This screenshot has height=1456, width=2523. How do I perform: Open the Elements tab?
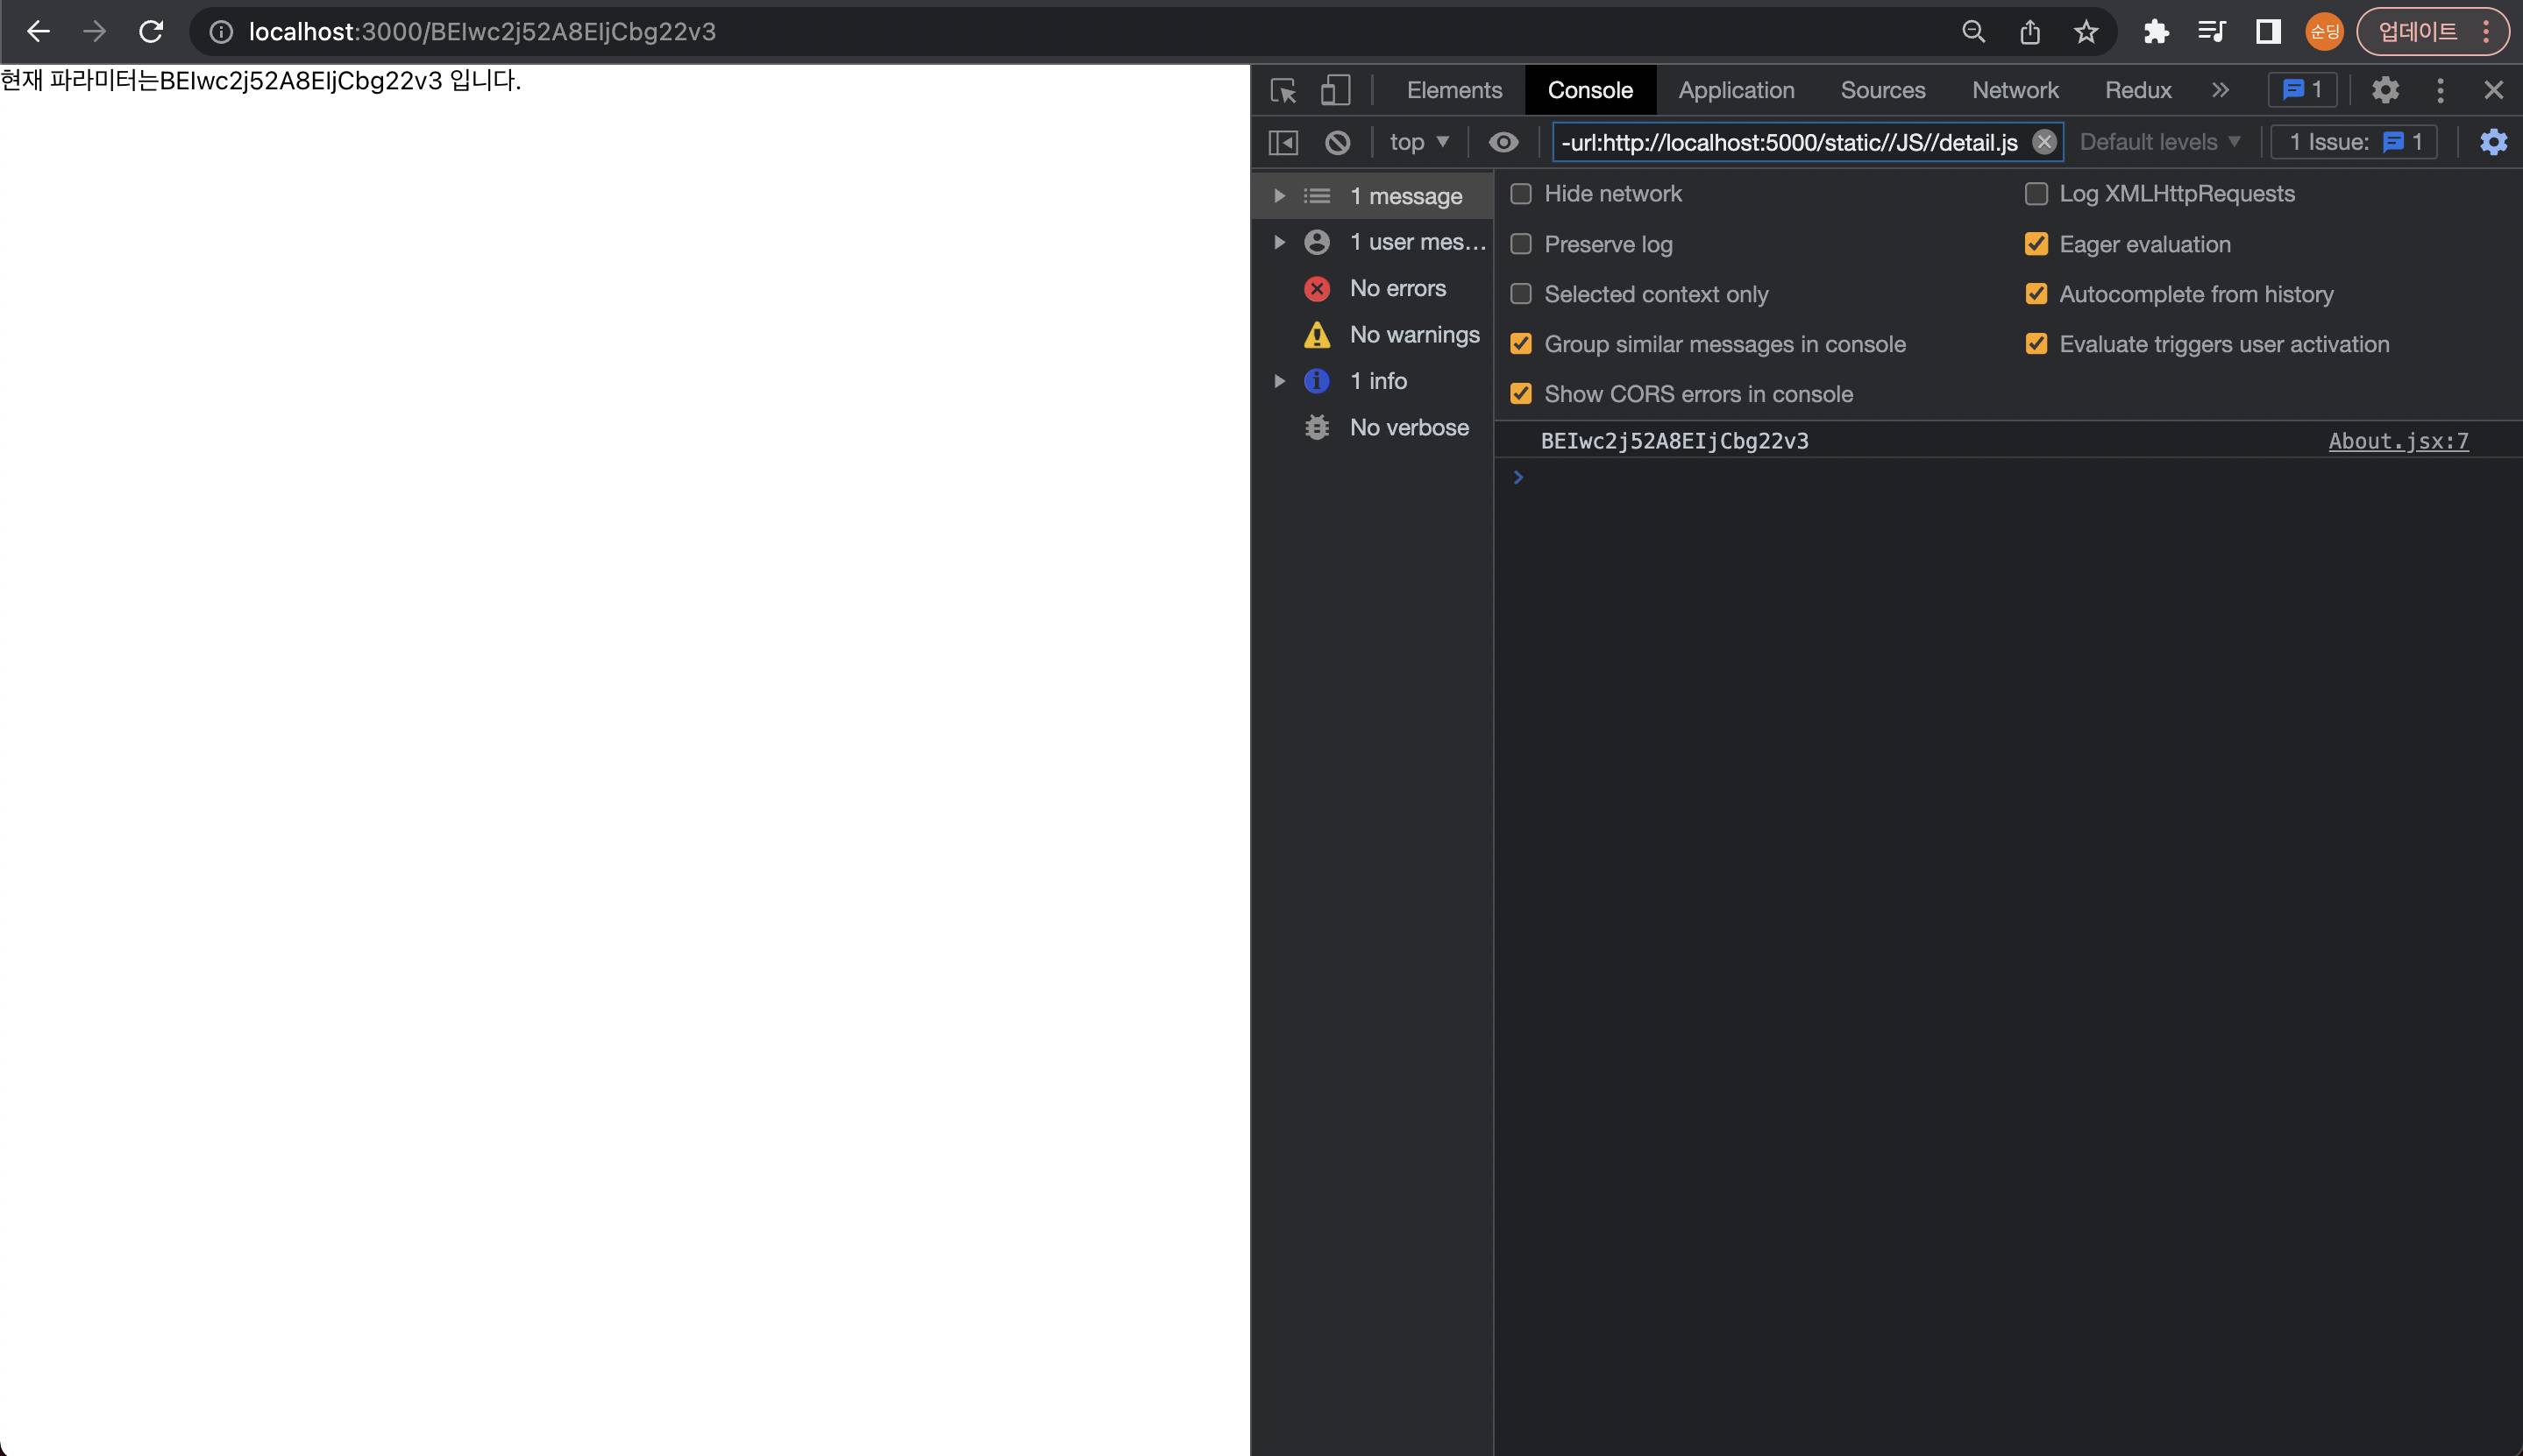[x=1453, y=90]
